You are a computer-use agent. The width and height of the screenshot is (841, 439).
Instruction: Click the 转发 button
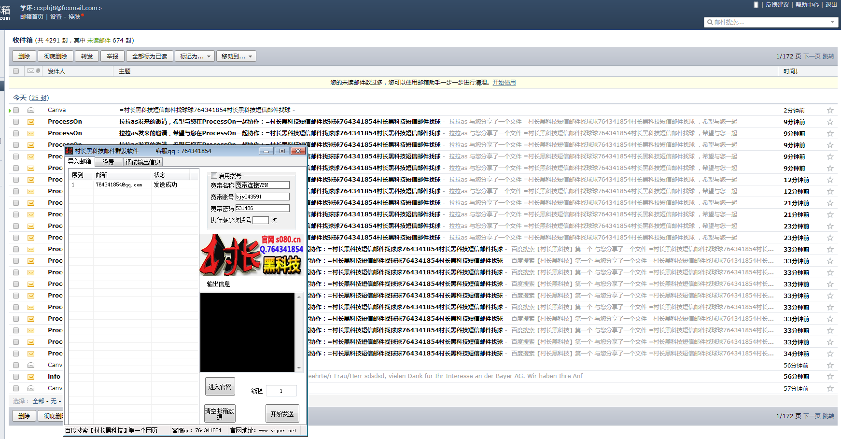coord(87,57)
